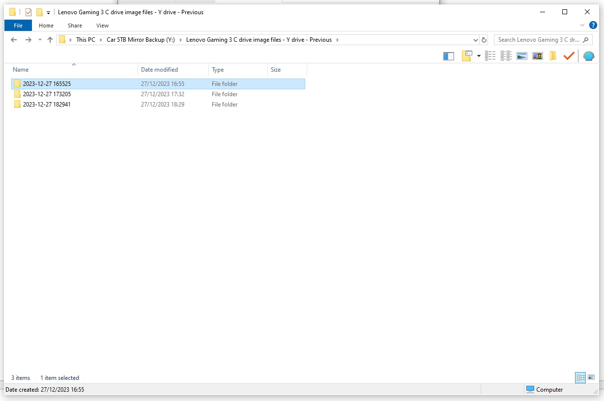This screenshot has height=401, width=604.
Task: Switch to the Share ribbon tab
Action: click(75, 26)
